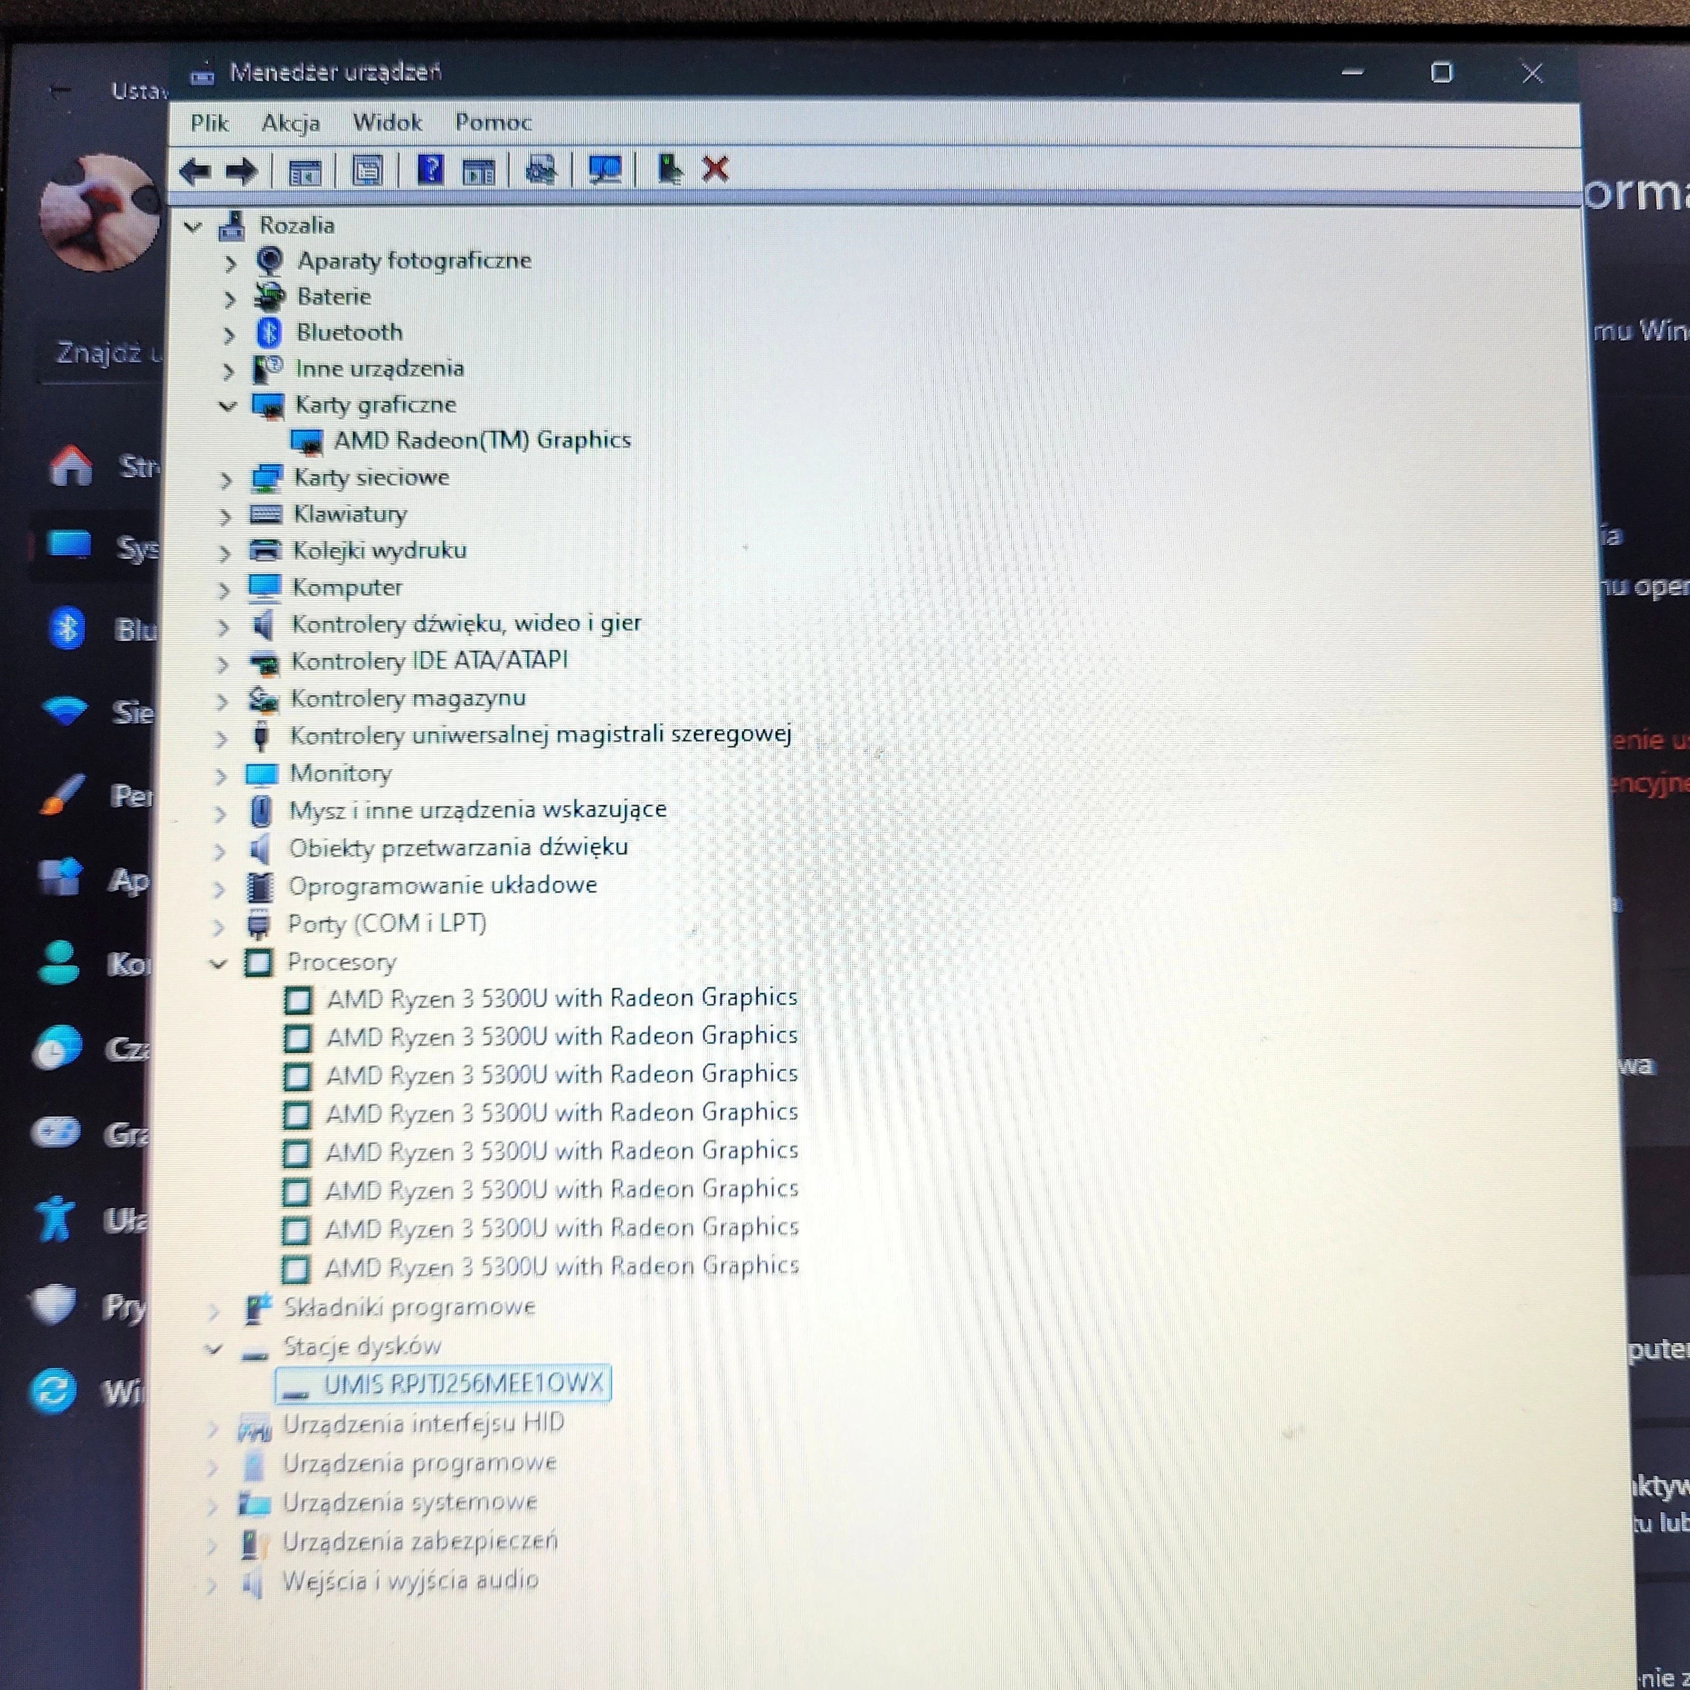Image resolution: width=1690 pixels, height=1690 pixels.
Task: Select the UMIS RPJTJ256MEE1OWX disk drive
Action: click(x=463, y=1383)
